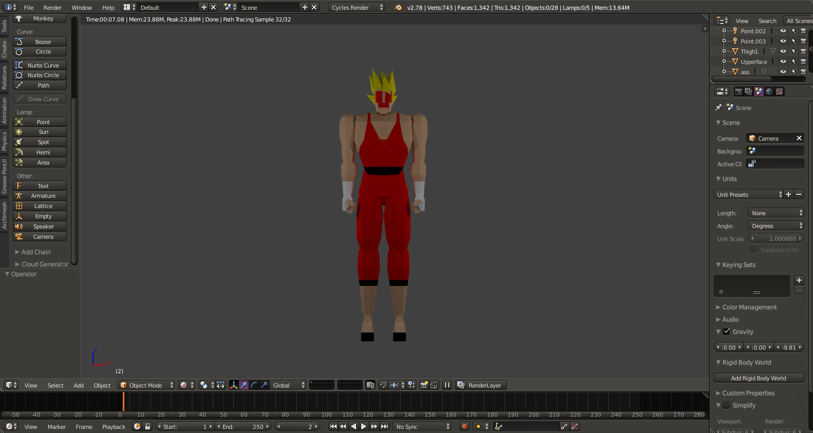
Task: Pause the viewport preview render
Action: (x=447, y=385)
